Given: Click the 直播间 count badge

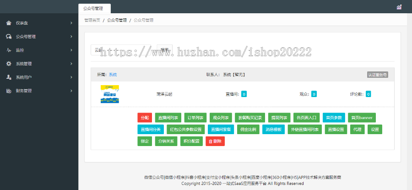Looking at the screenshot, I should (x=244, y=94).
